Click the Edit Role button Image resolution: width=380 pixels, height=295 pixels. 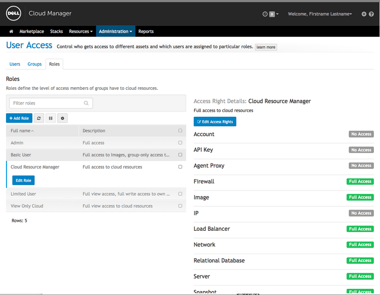click(23, 180)
